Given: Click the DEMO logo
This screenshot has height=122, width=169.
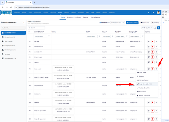Looking at the screenshot, I should [6, 13].
